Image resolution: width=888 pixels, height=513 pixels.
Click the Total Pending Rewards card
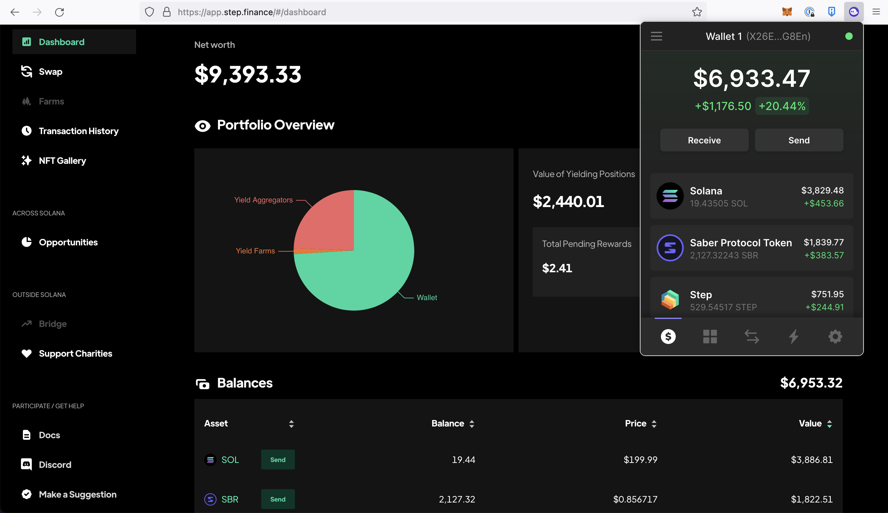[x=586, y=262]
